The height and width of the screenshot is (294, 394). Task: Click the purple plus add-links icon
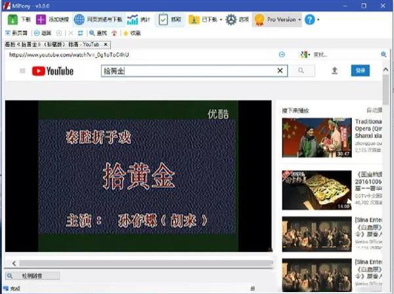41,19
